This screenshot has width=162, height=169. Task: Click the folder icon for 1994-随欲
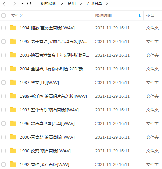[x=13, y=28]
